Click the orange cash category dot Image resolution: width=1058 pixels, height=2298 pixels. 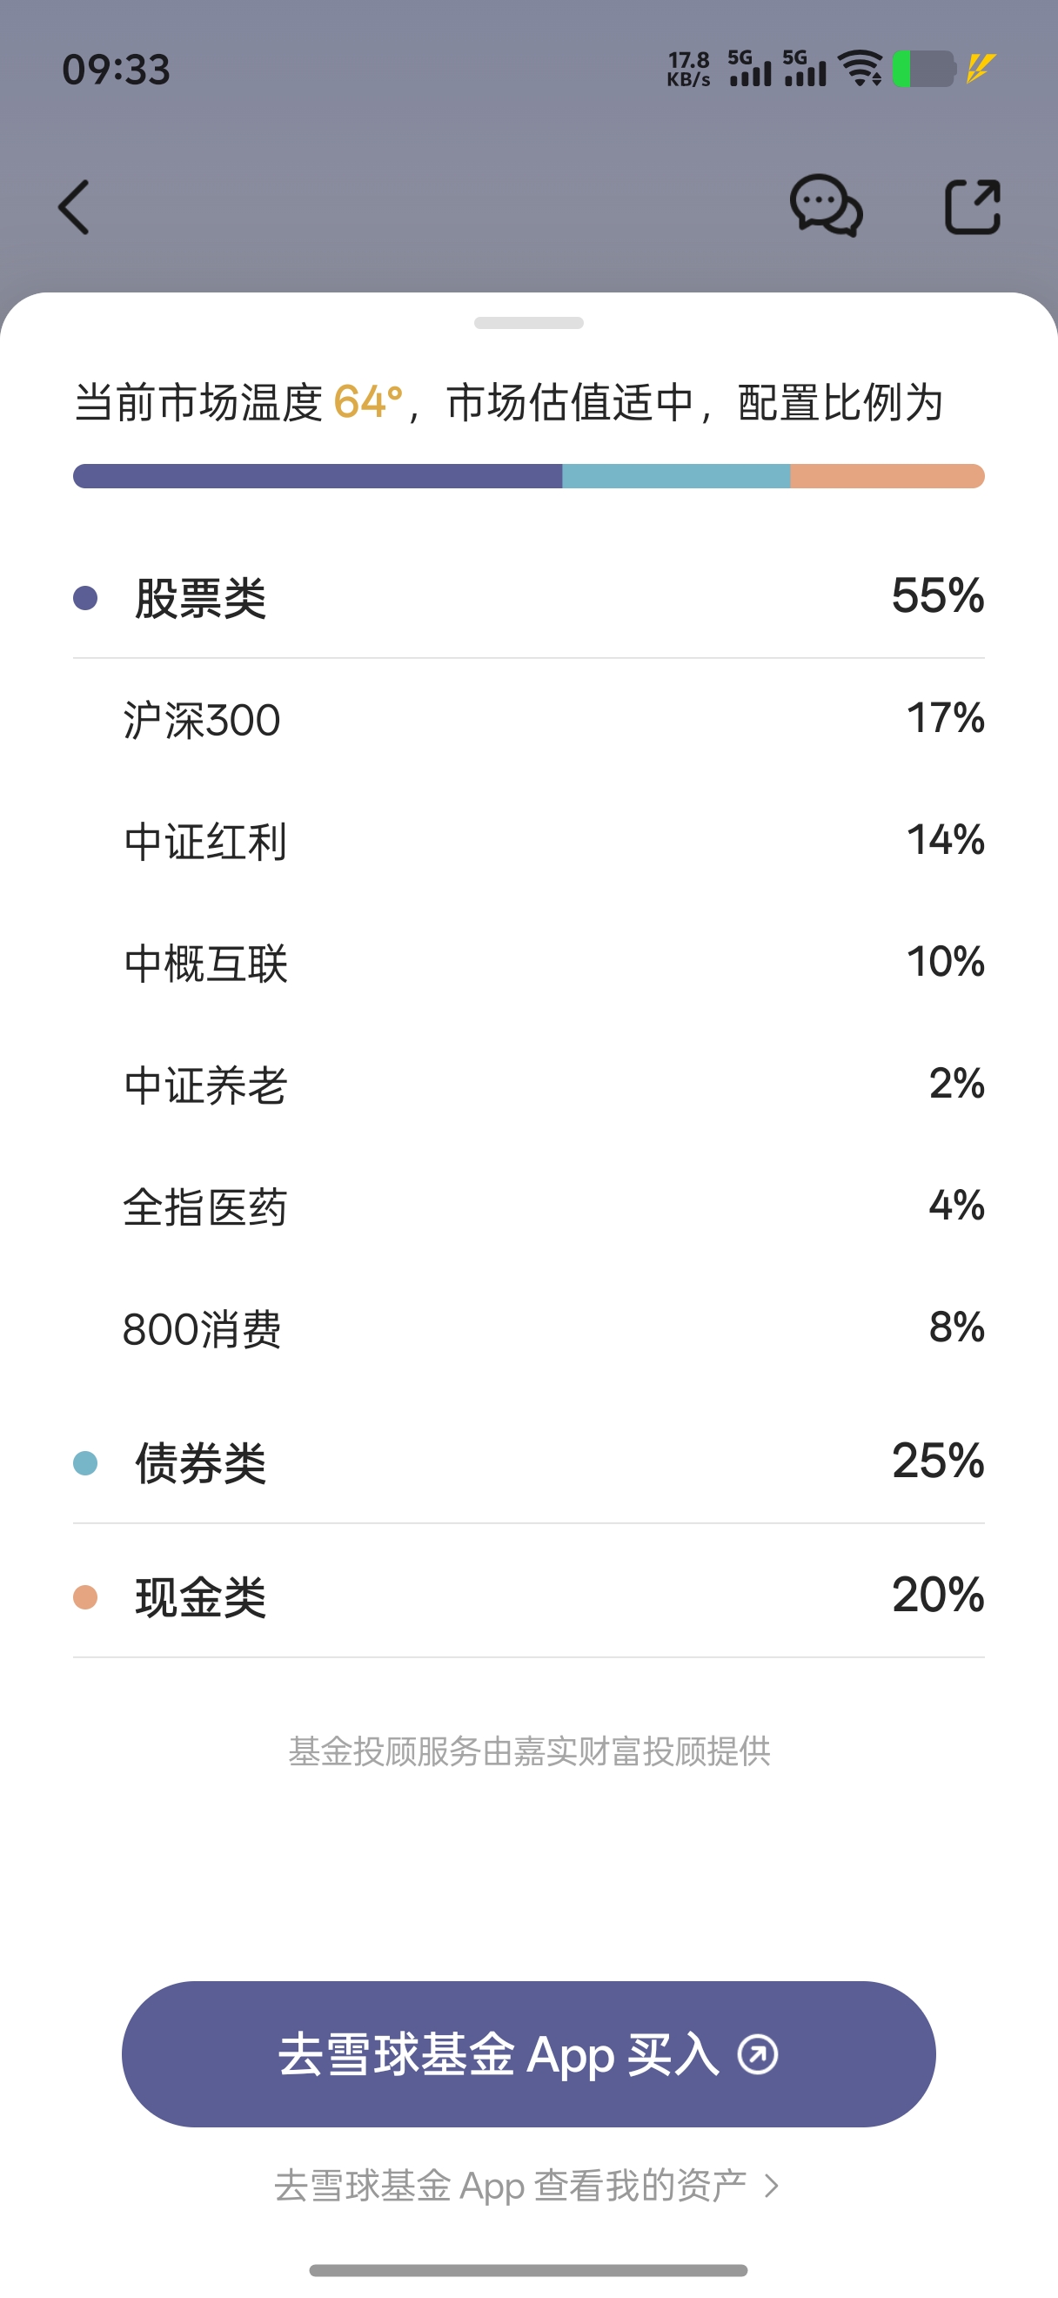coord(85,1596)
